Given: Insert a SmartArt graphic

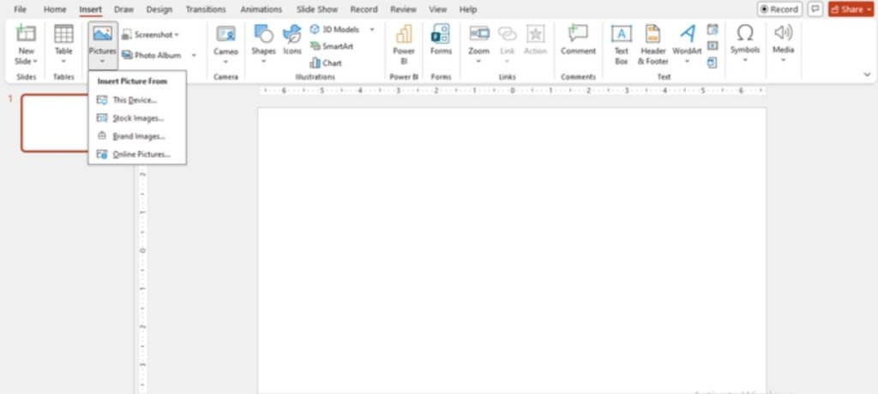Looking at the screenshot, I should pyautogui.click(x=332, y=46).
